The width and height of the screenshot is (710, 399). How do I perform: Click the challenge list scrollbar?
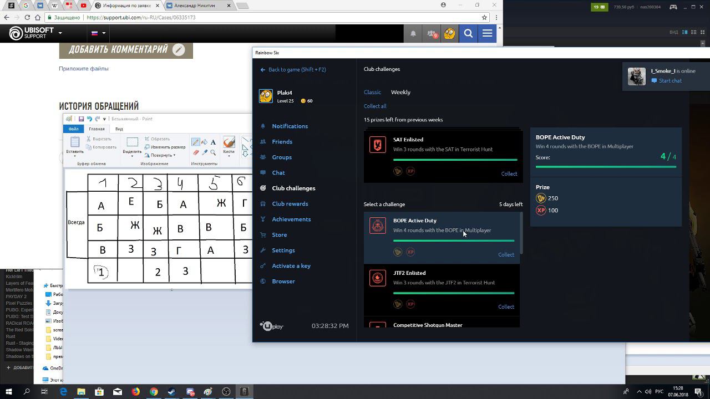pyautogui.click(x=521, y=233)
